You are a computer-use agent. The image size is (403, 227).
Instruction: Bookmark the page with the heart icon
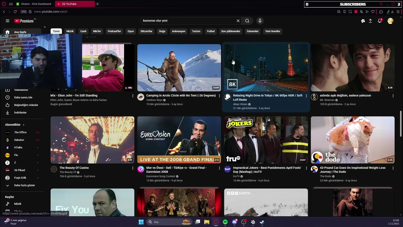pyautogui.click(x=373, y=12)
